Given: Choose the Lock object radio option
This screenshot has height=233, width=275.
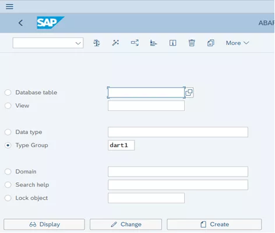Looking at the screenshot, I should (8, 198).
